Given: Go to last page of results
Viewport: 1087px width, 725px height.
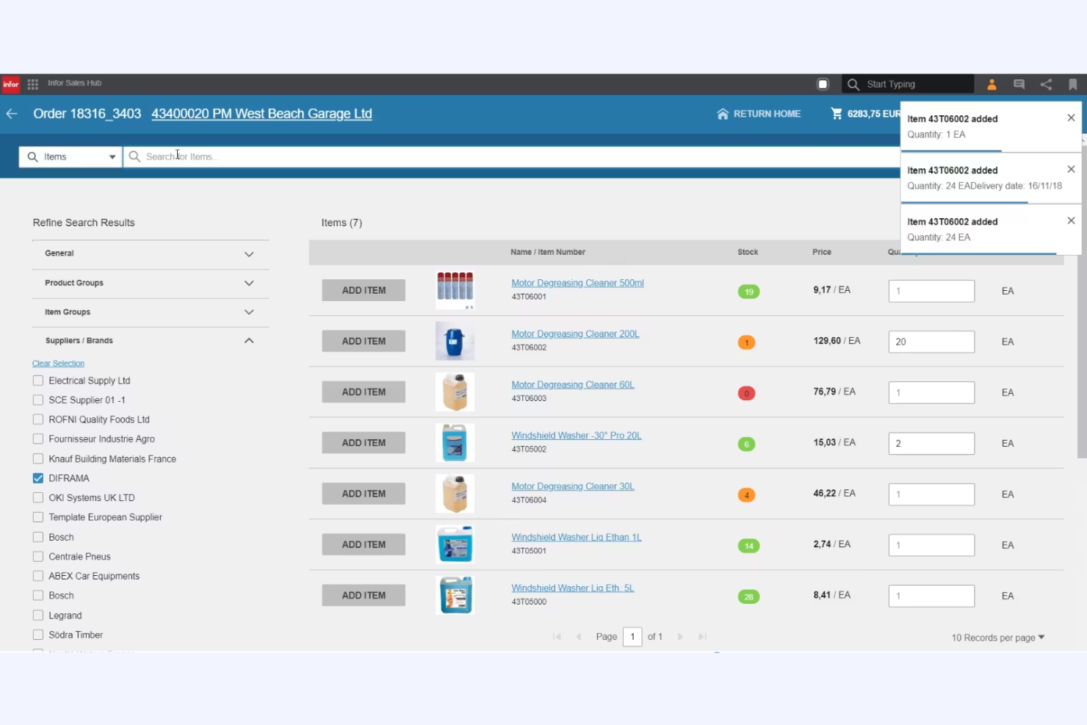Looking at the screenshot, I should [702, 637].
